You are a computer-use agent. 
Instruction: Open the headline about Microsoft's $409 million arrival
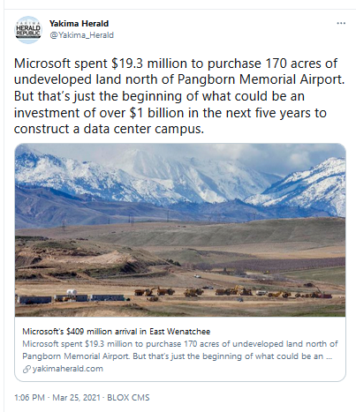pyautogui.click(x=117, y=332)
